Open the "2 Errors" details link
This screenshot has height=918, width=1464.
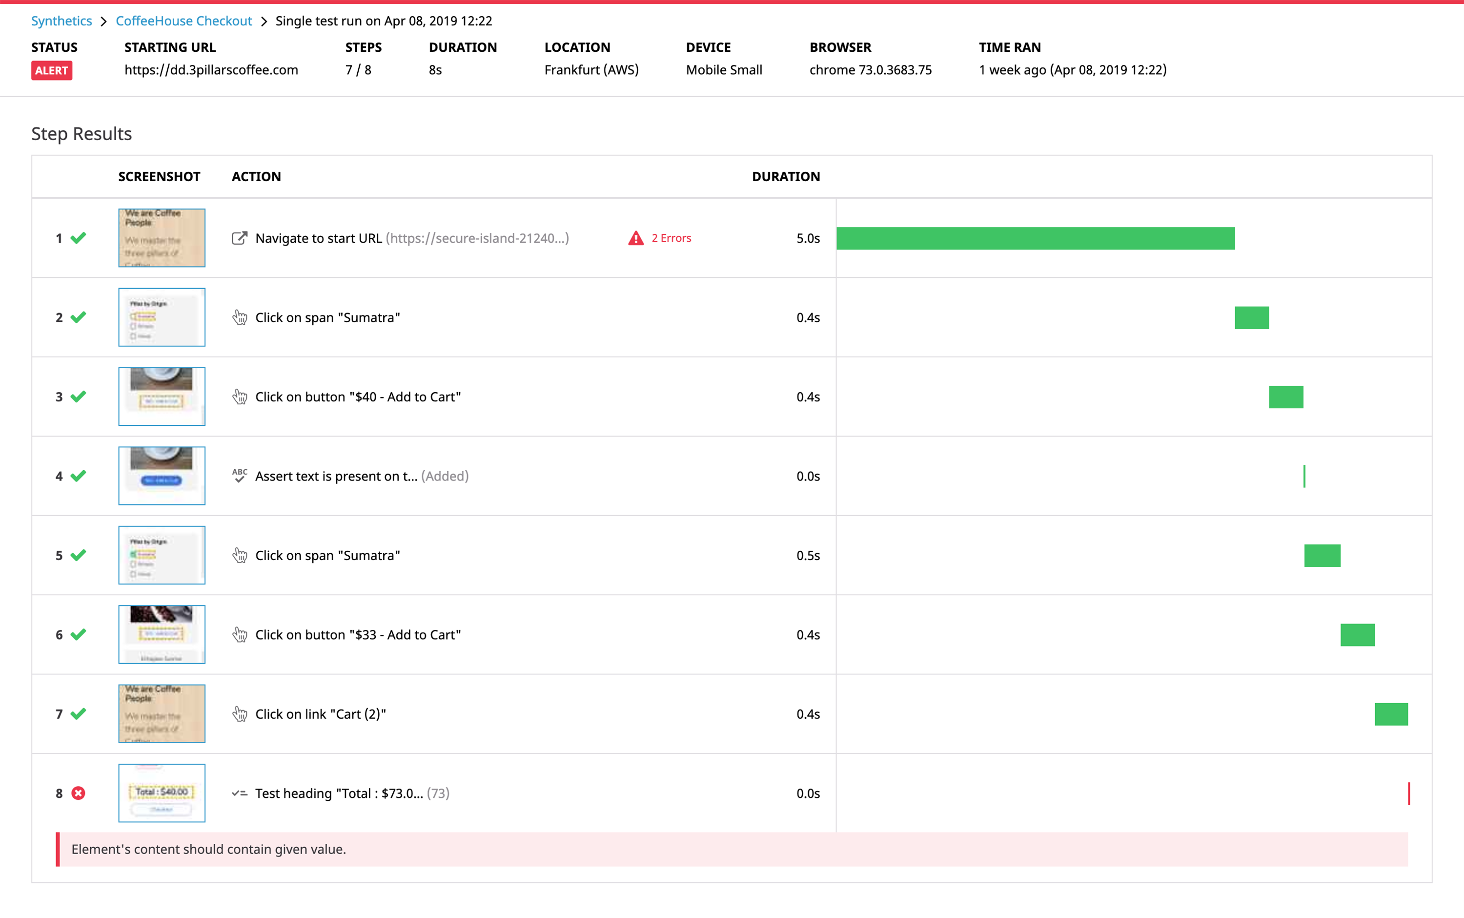pos(671,238)
